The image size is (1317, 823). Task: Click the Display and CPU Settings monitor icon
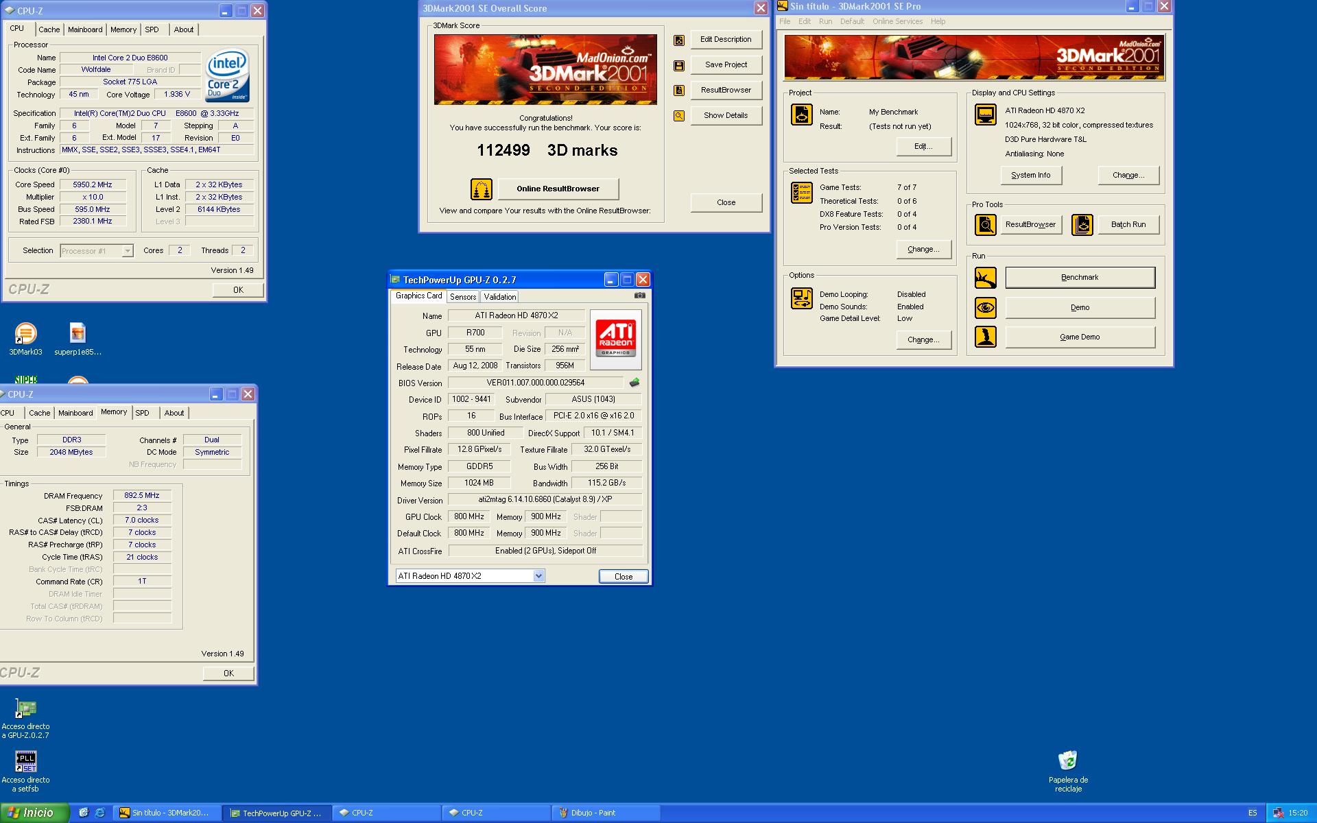point(986,115)
